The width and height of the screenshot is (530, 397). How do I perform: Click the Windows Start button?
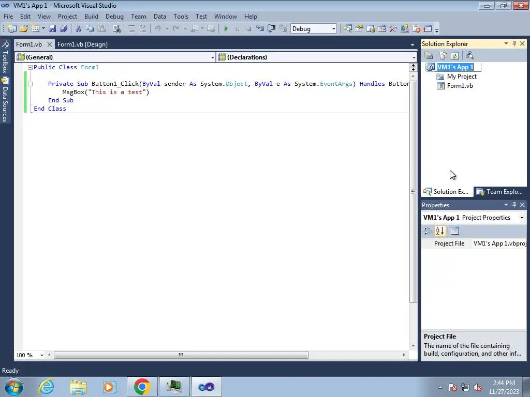(x=14, y=387)
